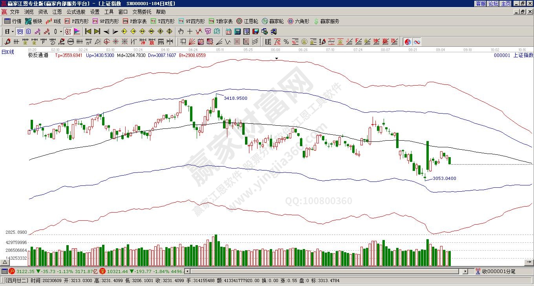Open the 交易委托 menu

coord(142,12)
